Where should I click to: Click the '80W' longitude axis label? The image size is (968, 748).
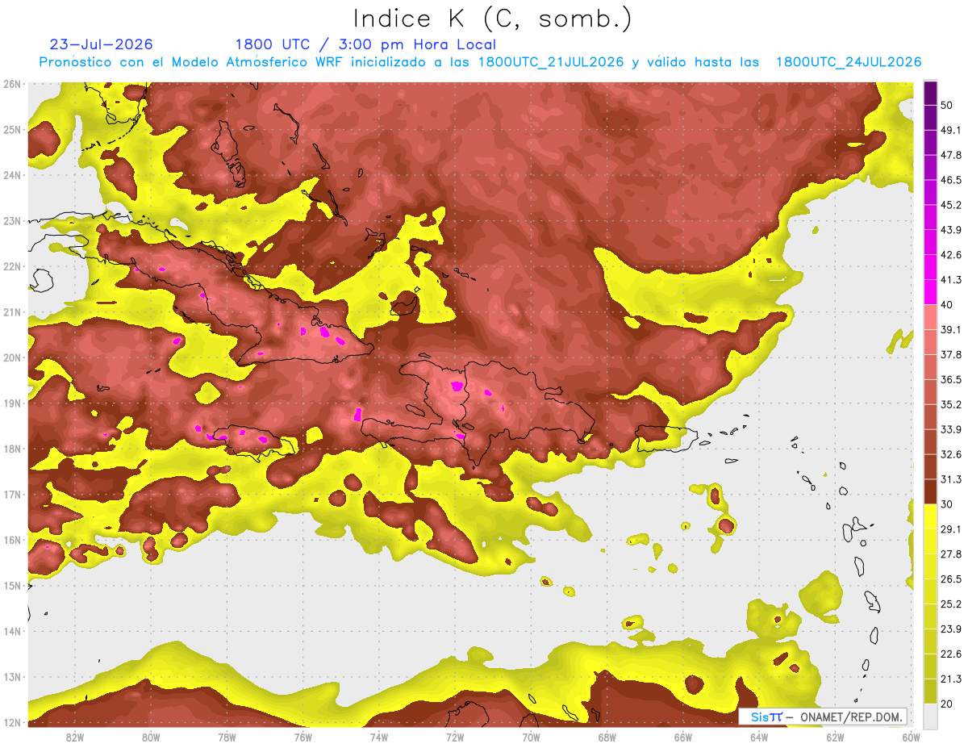point(151,737)
